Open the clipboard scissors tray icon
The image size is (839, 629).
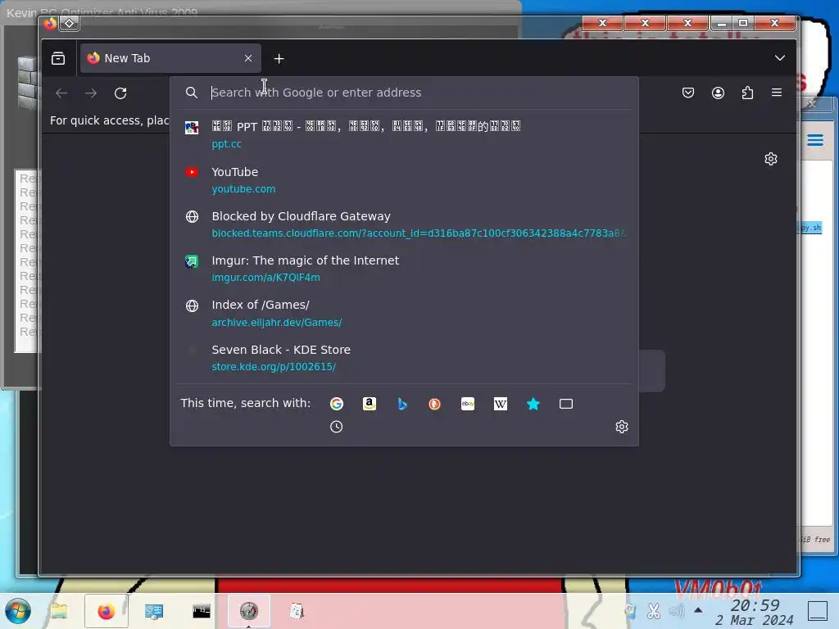[x=653, y=611]
